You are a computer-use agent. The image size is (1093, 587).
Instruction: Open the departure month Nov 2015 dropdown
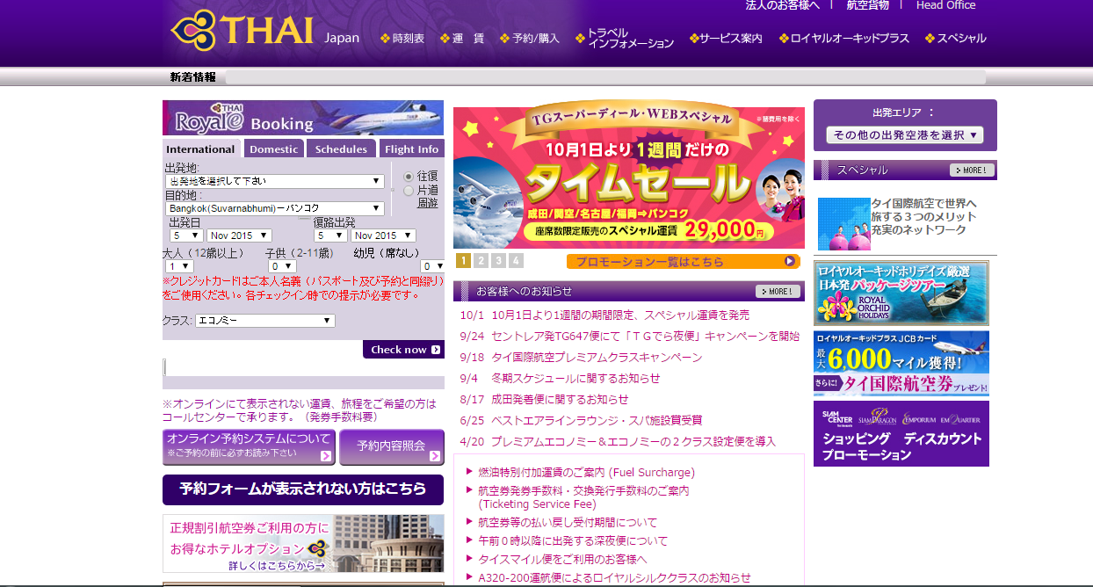[240, 236]
